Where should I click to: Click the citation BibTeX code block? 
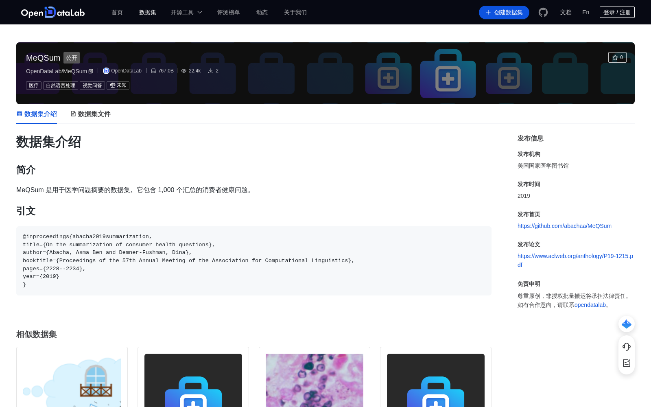pos(254,260)
